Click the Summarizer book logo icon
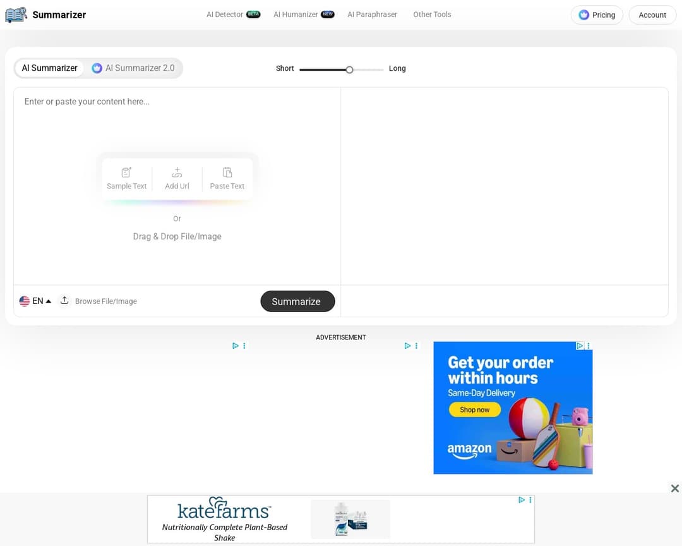 [x=16, y=15]
